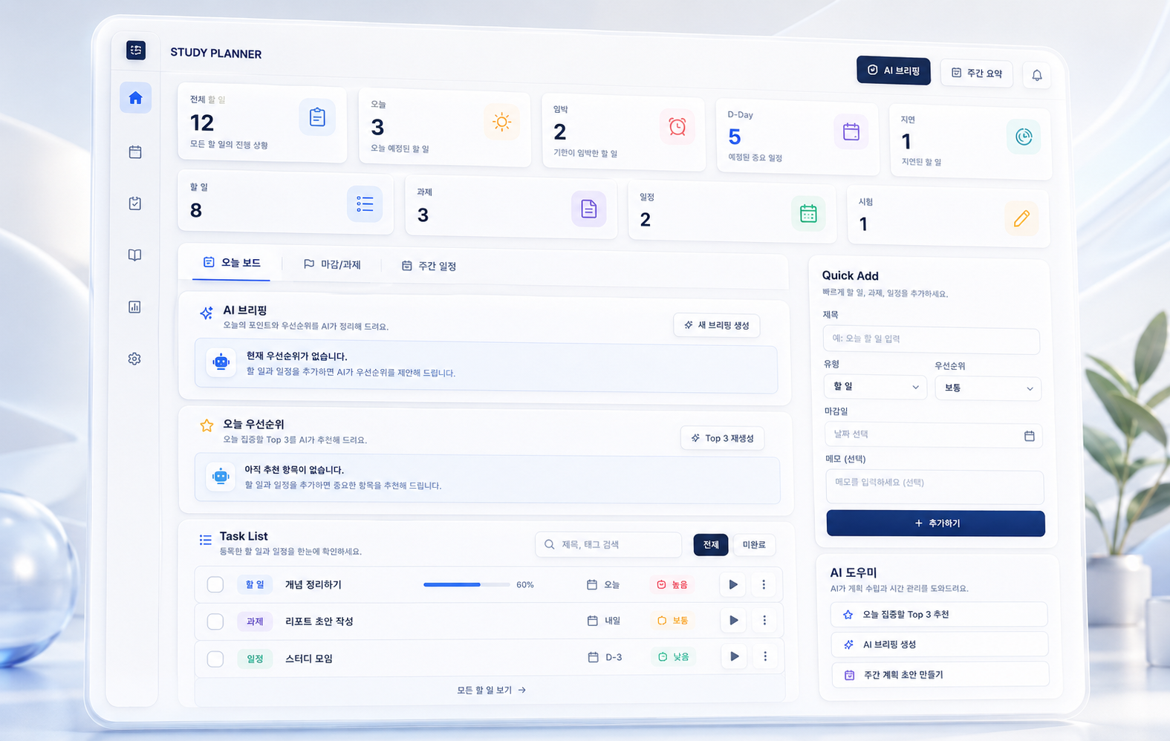Click document icon on 과제 card
1170x741 pixels.
pos(589,209)
